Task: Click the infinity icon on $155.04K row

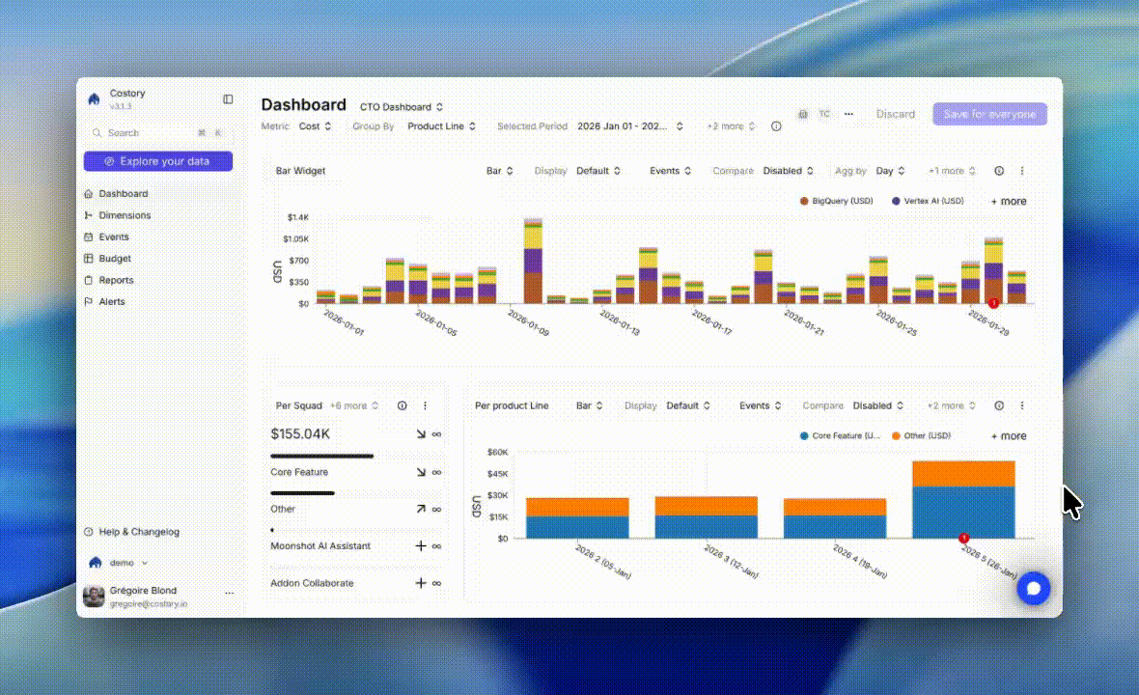Action: click(436, 434)
